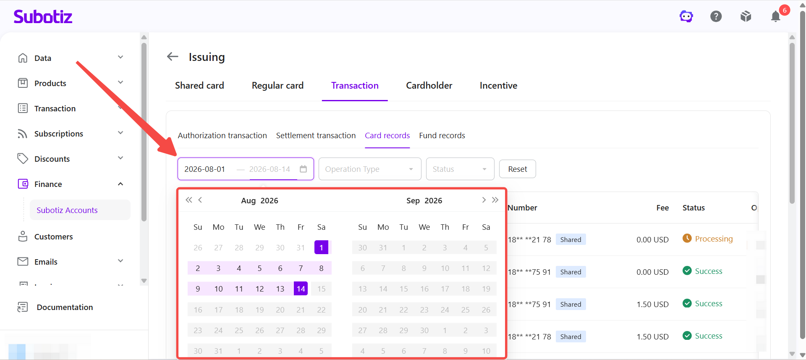Click start date field 2026-08-01

pyautogui.click(x=205, y=169)
